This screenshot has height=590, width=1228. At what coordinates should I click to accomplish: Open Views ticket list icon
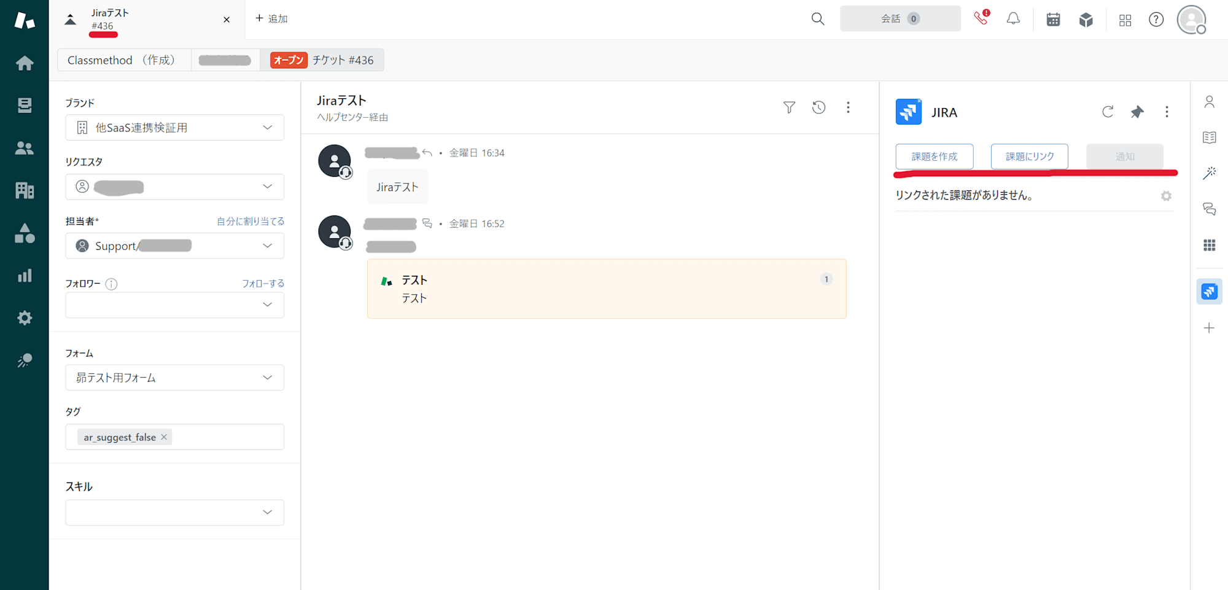pos(25,105)
